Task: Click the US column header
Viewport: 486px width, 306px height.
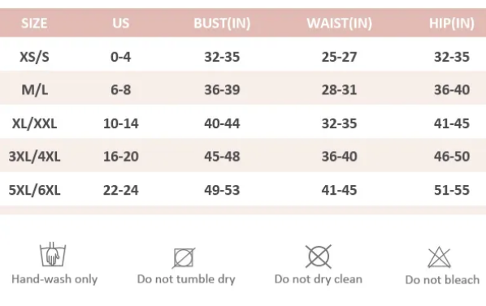Action: pos(121,24)
